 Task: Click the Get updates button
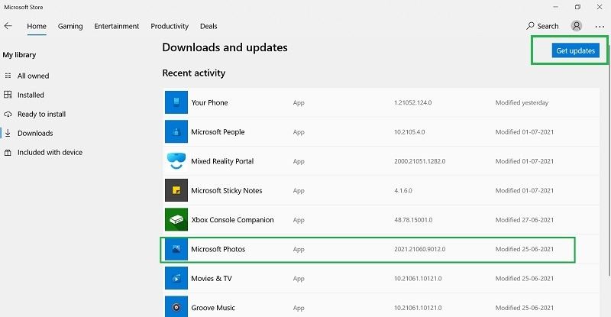click(575, 50)
